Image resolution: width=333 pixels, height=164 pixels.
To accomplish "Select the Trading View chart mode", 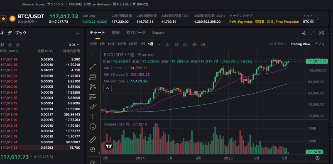I will pyautogui.click(x=300, y=44).
